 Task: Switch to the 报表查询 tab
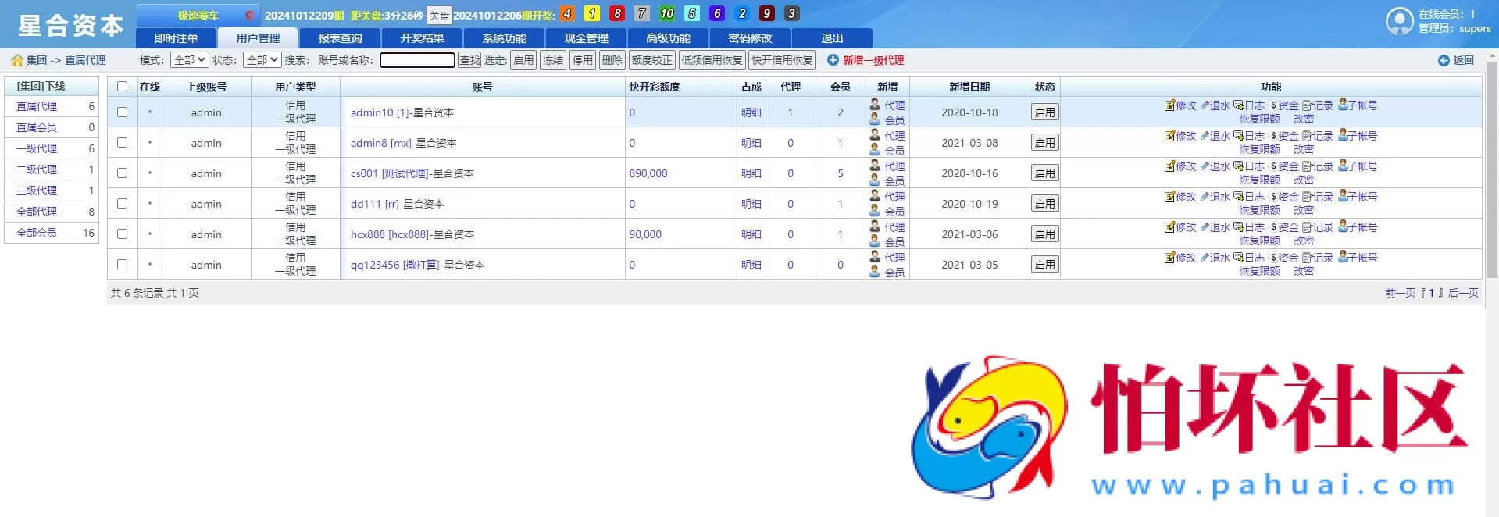click(x=340, y=38)
